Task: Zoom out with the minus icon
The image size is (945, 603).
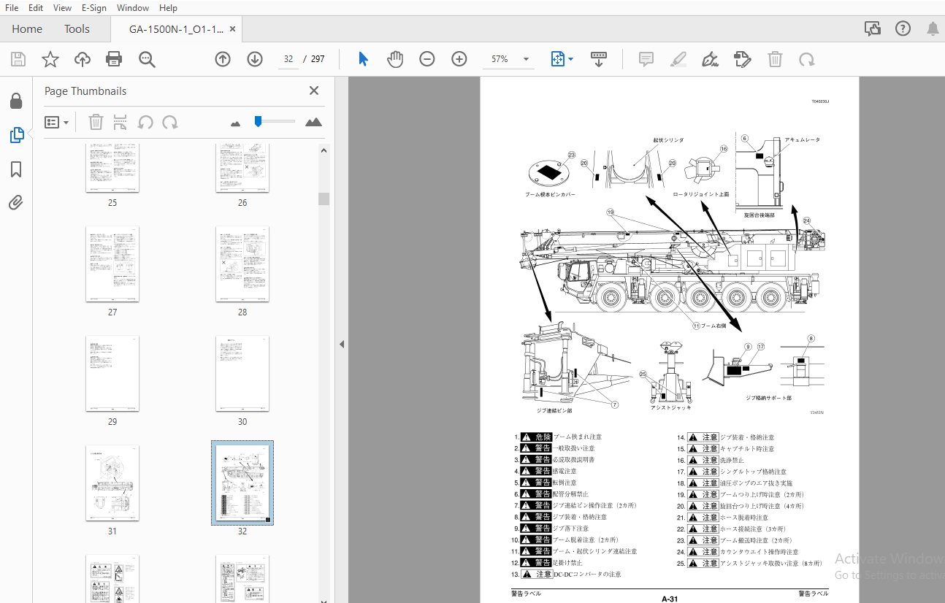Action: point(427,59)
